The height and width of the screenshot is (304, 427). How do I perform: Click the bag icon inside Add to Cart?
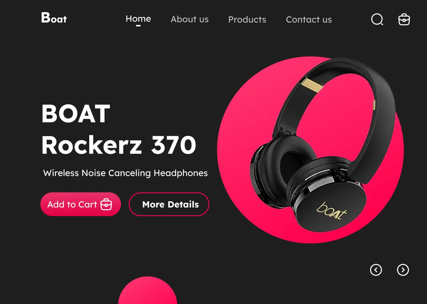click(x=106, y=205)
